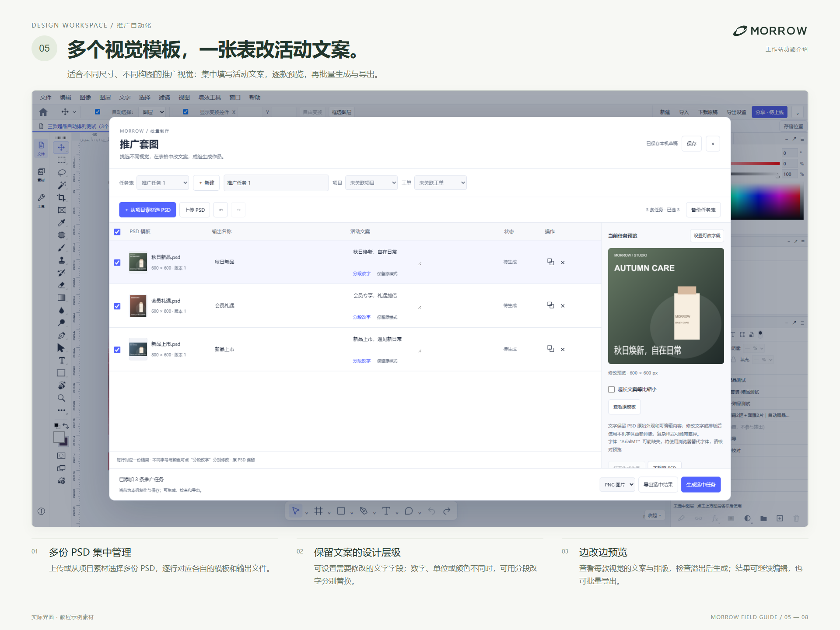Click the 设置可改字段 button

point(707,236)
